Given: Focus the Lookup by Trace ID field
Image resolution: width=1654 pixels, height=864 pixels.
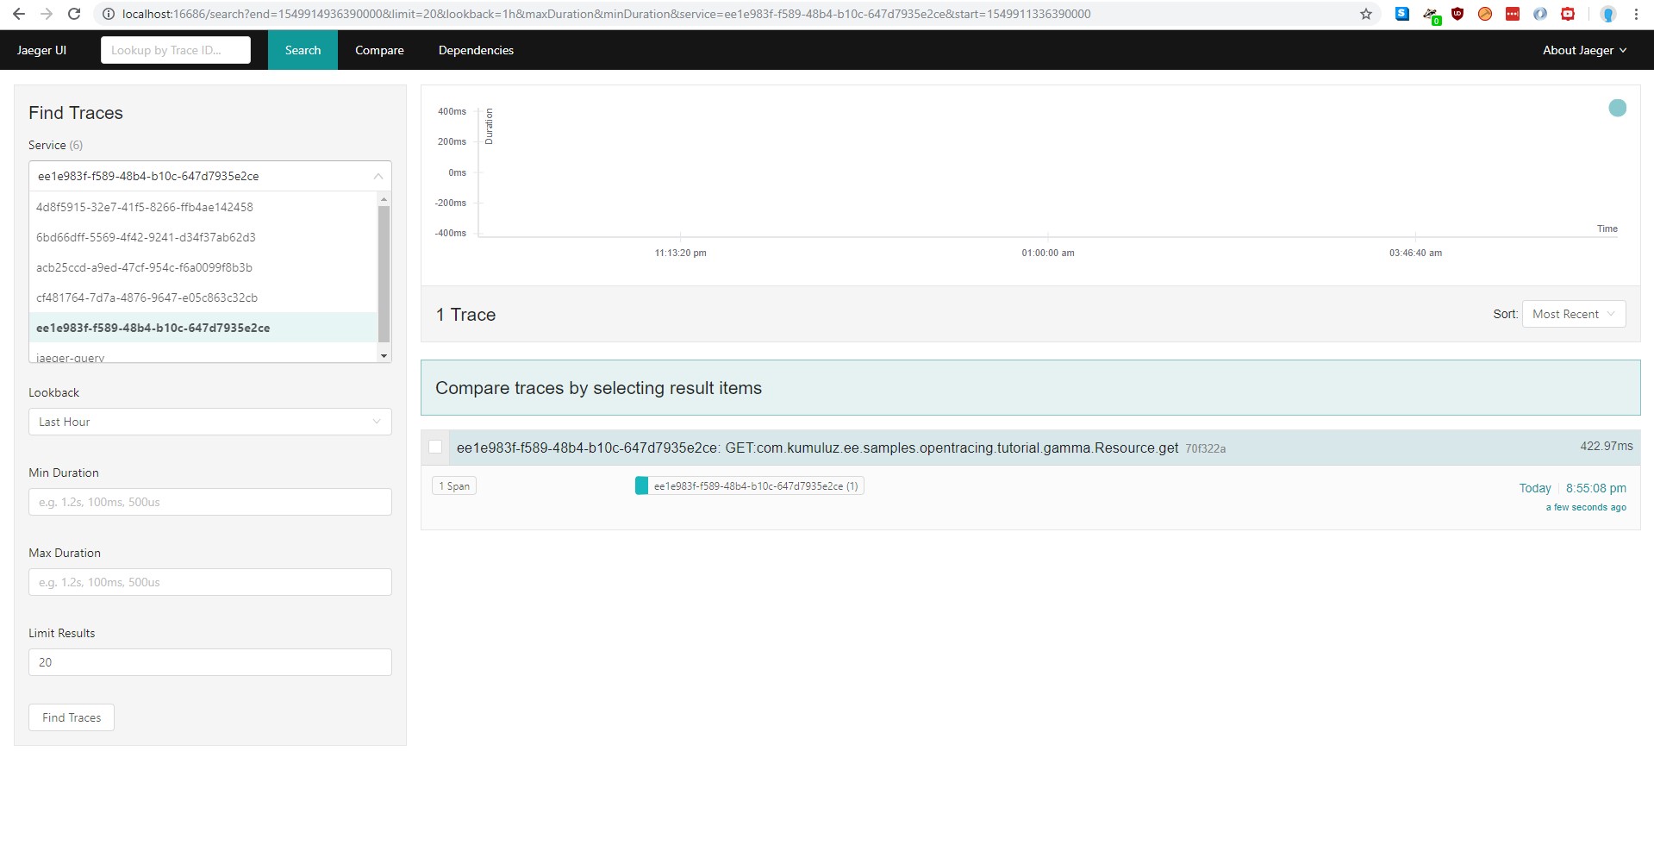Looking at the screenshot, I should tap(176, 50).
